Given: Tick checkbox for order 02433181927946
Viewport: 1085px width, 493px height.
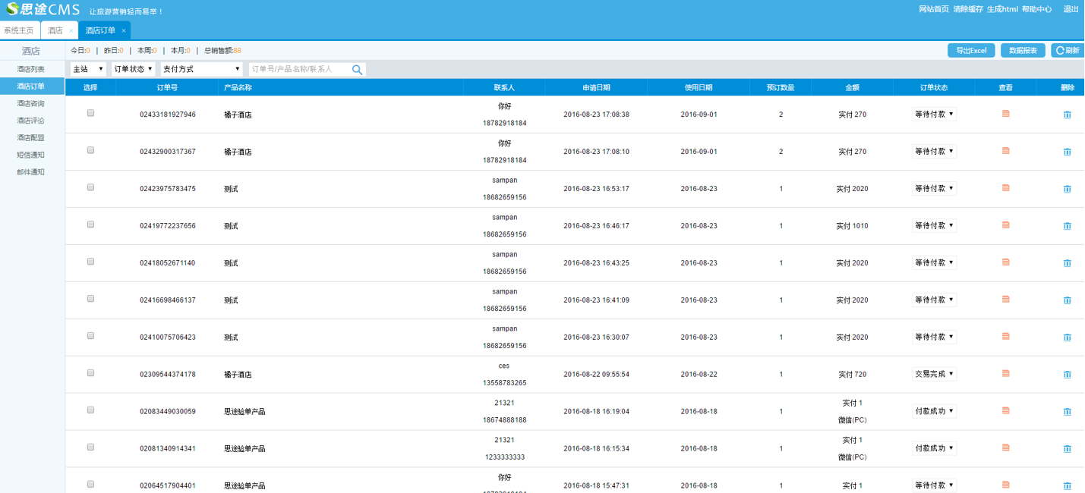Looking at the screenshot, I should [x=90, y=113].
